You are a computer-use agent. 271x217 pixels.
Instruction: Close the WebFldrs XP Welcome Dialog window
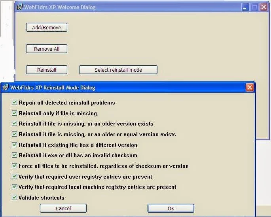[263, 7]
